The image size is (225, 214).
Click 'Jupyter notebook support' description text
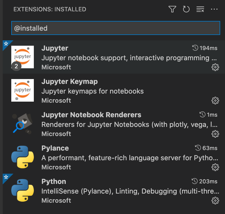(129, 58)
